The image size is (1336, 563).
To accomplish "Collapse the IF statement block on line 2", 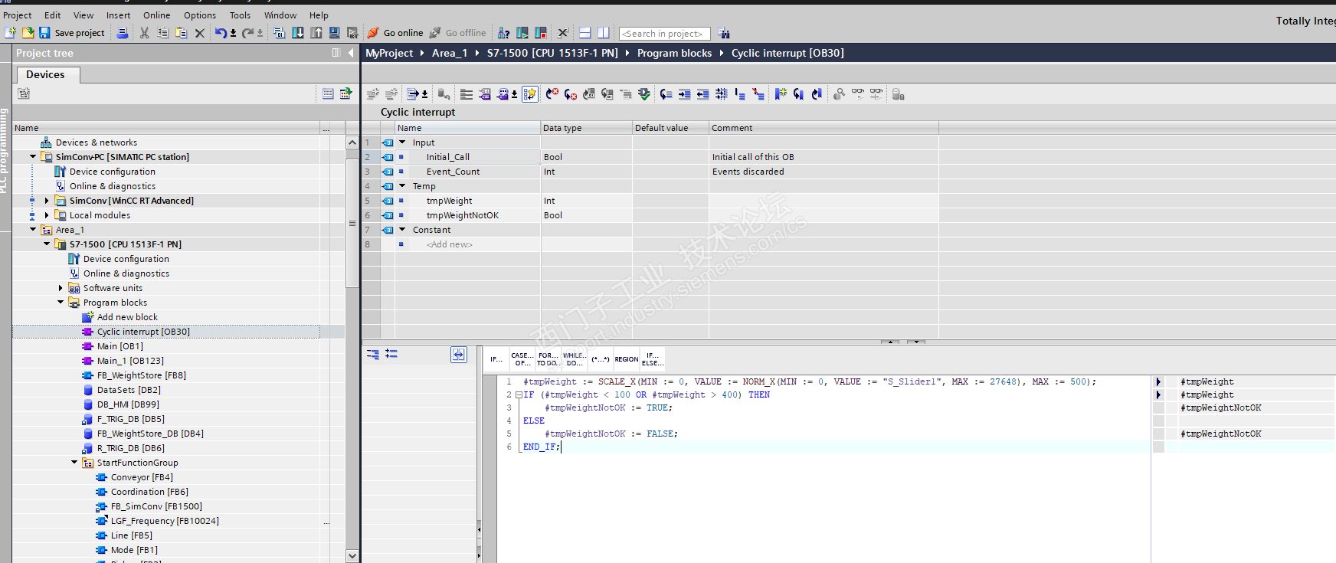I will [x=519, y=395].
